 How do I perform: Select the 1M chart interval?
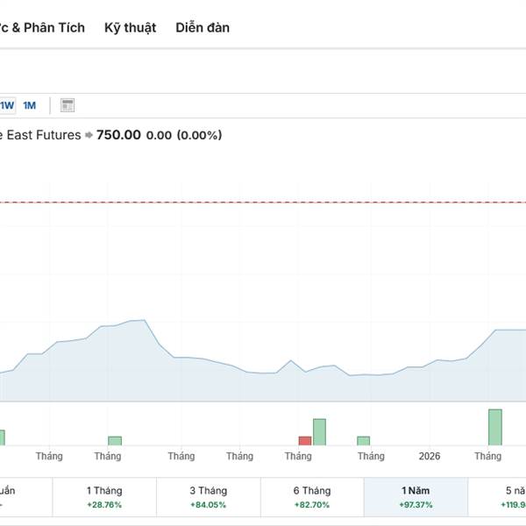tap(30, 106)
